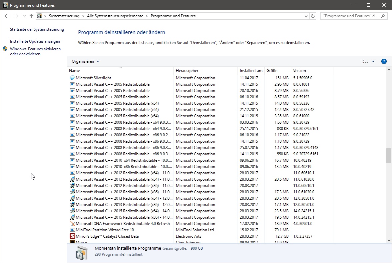
Task: Click icon of Visual C++ 2015 (x86) entry
Action: pos(72,217)
